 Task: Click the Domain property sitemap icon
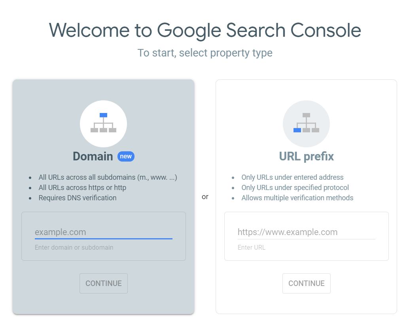(x=103, y=124)
